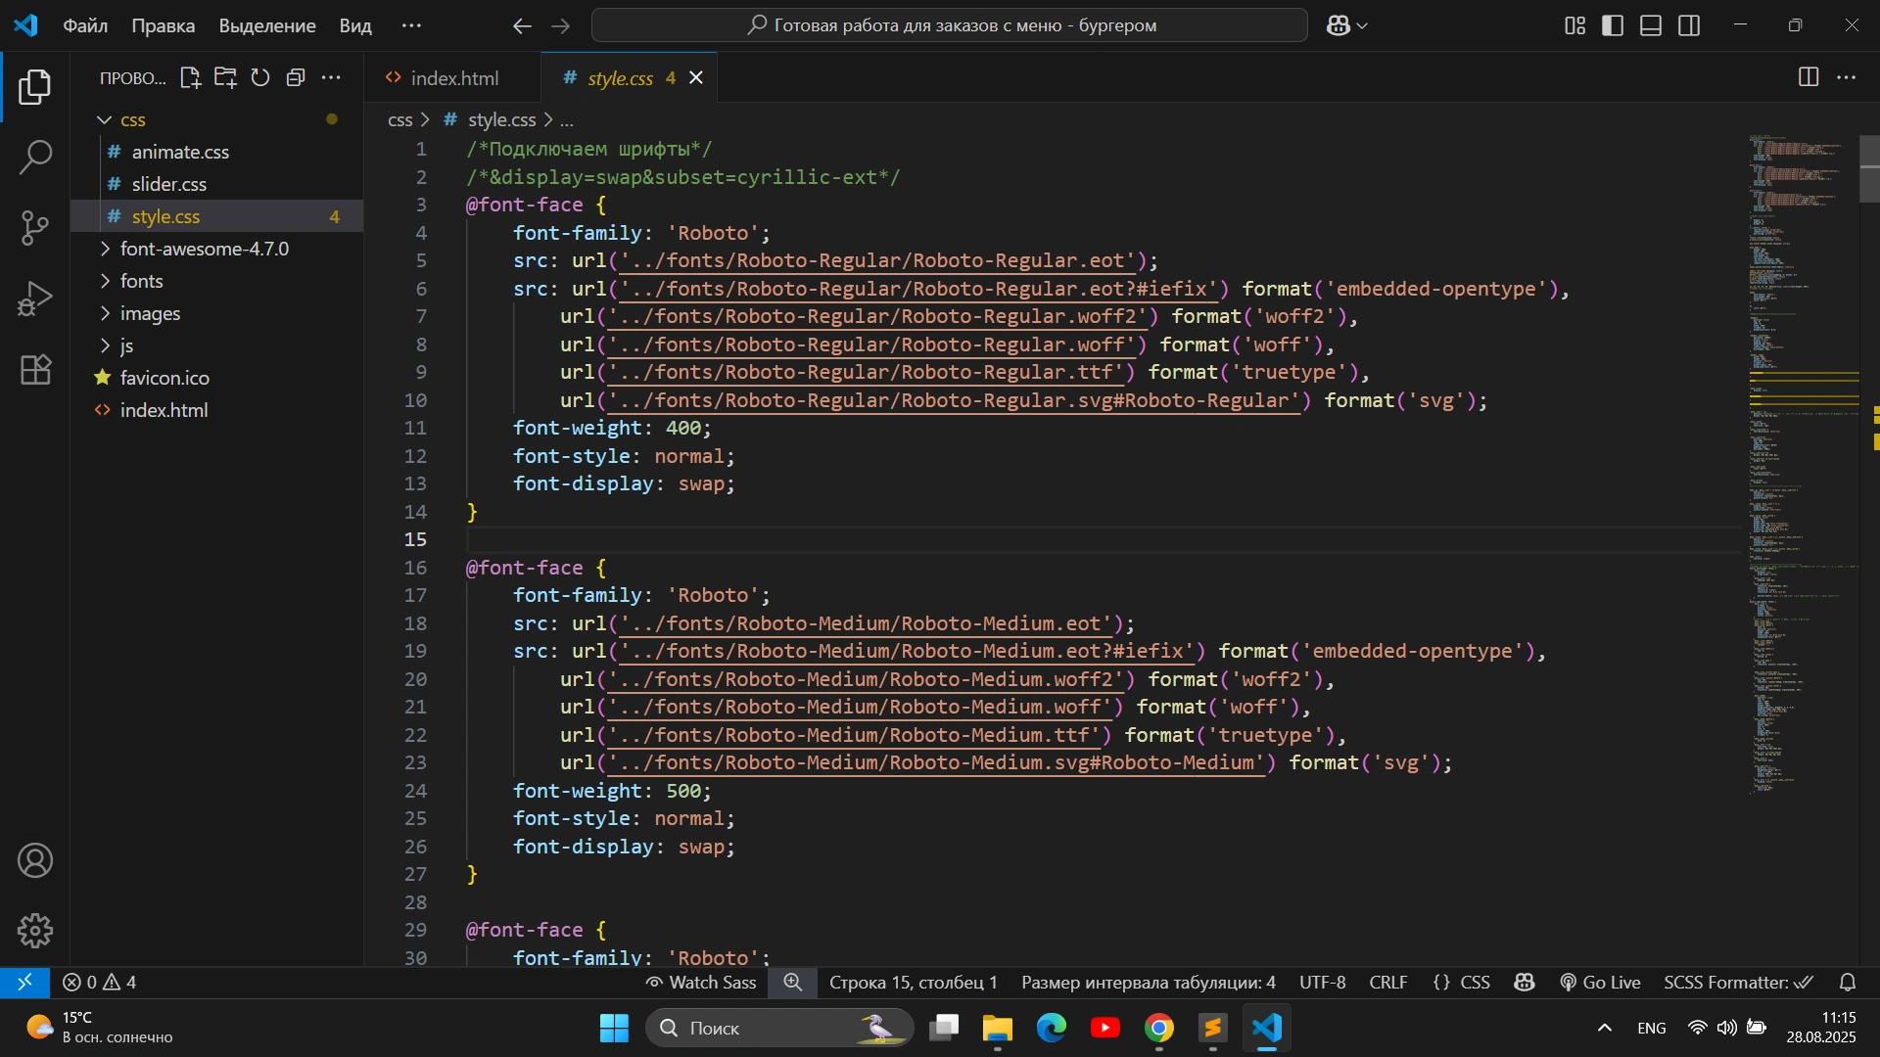Expand the fonts folder
Viewport: 1880px width, 1057px height.
pos(141,281)
